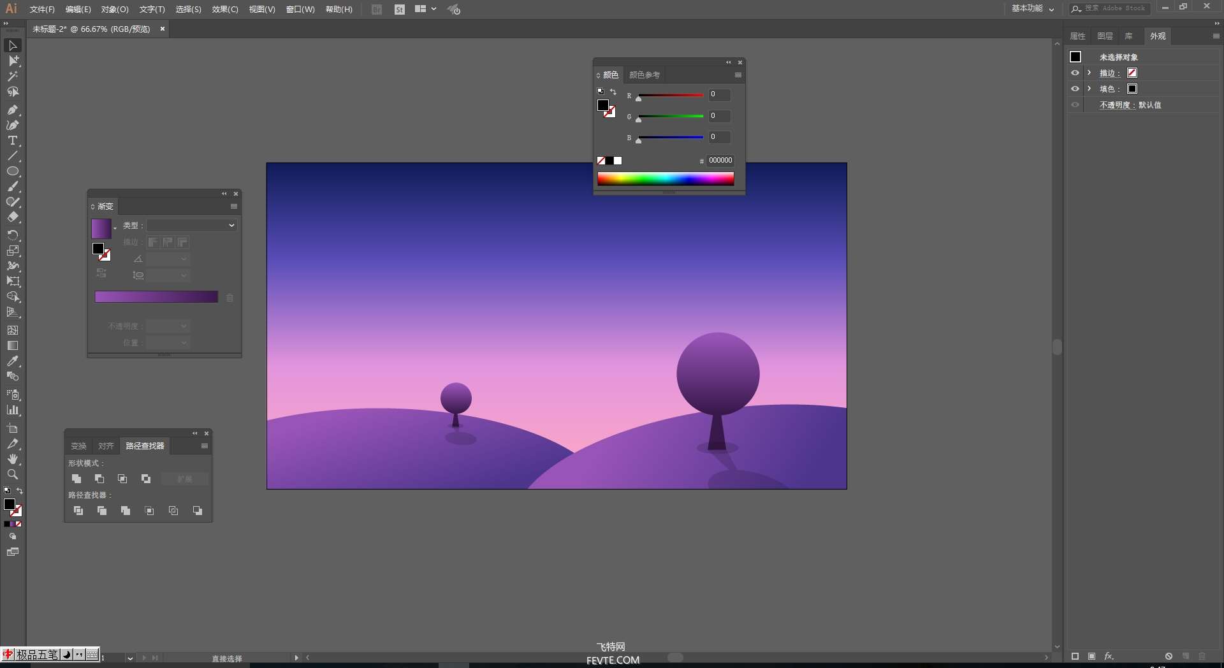Pick the Magic Wand tool
1224x668 pixels.
point(12,76)
